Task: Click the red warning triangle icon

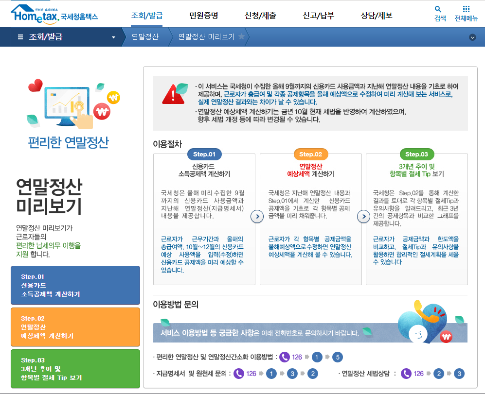Action: [x=174, y=94]
